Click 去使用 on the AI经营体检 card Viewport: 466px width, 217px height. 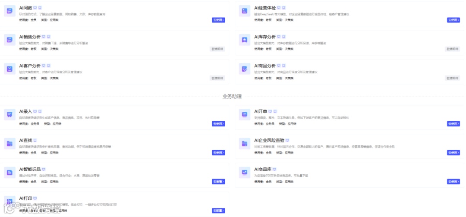pos(453,20)
